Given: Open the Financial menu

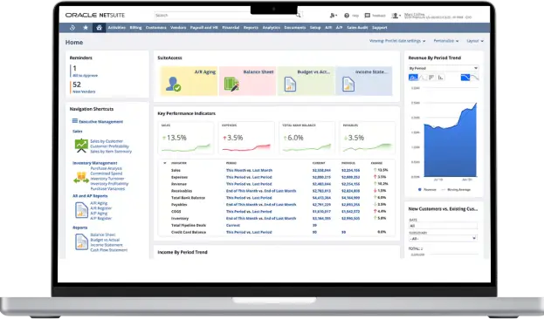Looking at the screenshot, I should pyautogui.click(x=231, y=28).
